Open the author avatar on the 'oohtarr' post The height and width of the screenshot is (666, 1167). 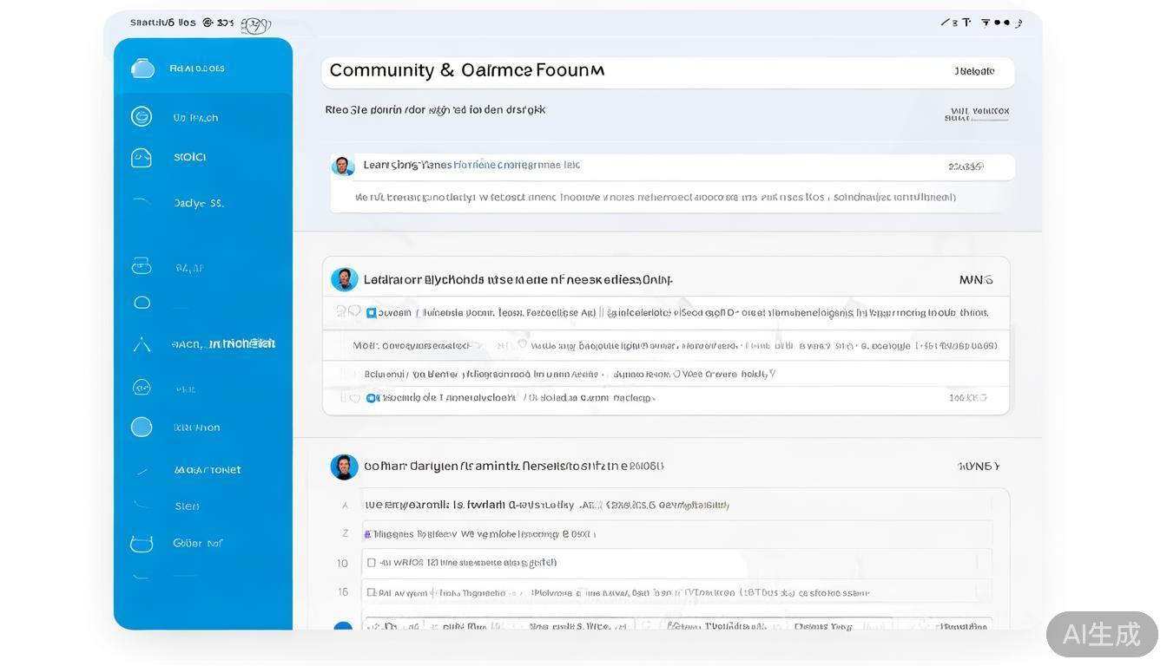(x=345, y=467)
